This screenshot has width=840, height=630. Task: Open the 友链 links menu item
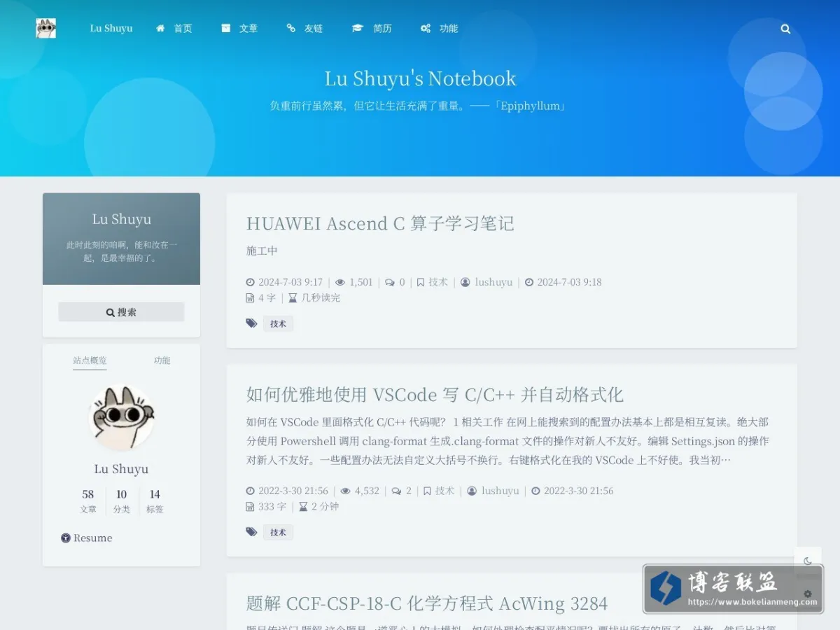coord(304,29)
